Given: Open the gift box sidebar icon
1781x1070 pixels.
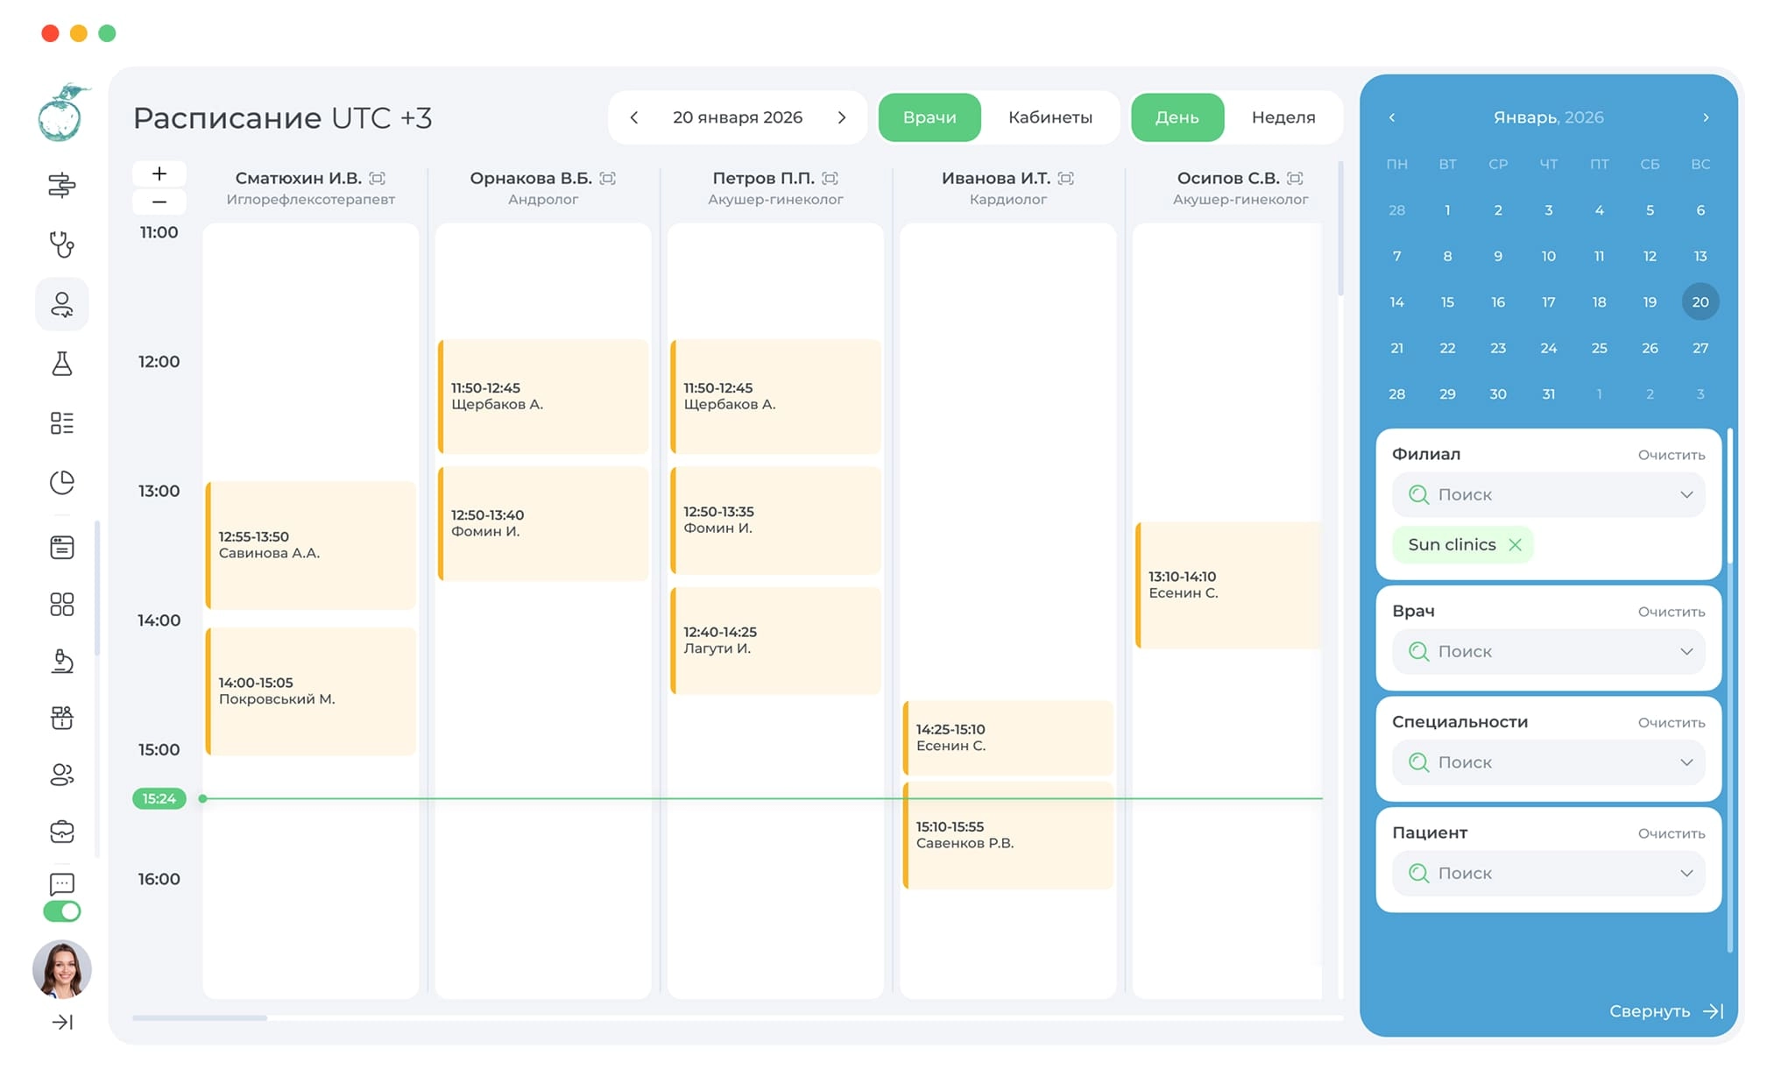Looking at the screenshot, I should point(61,719).
